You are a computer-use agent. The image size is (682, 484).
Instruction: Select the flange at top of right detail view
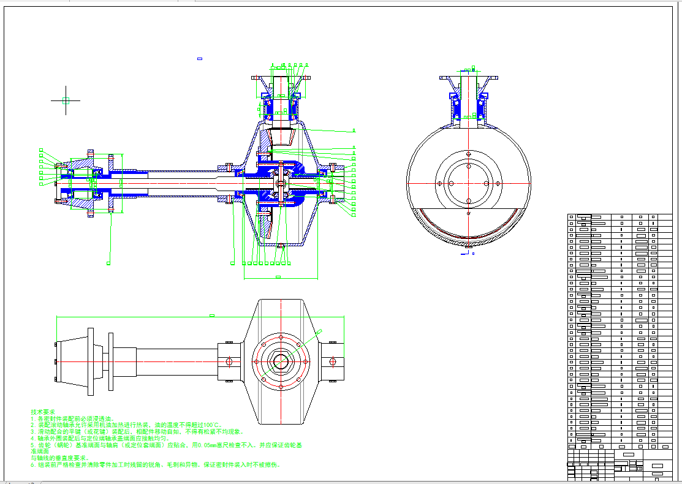[x=469, y=78]
